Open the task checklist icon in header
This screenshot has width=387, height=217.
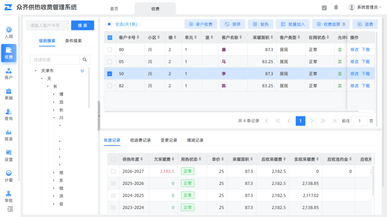(324, 8)
